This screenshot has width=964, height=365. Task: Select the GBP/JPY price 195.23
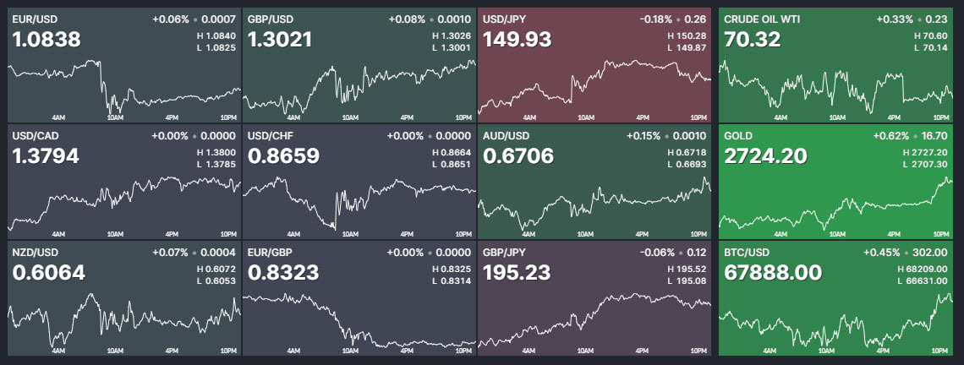[516, 273]
